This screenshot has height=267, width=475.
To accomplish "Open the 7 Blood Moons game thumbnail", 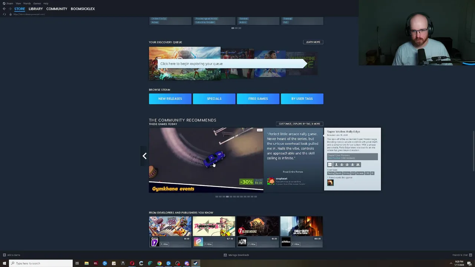I will point(258,226).
